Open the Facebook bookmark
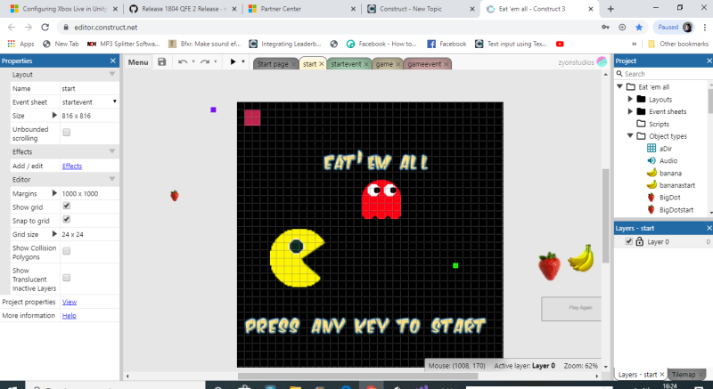The width and height of the screenshot is (713, 389). point(447,44)
